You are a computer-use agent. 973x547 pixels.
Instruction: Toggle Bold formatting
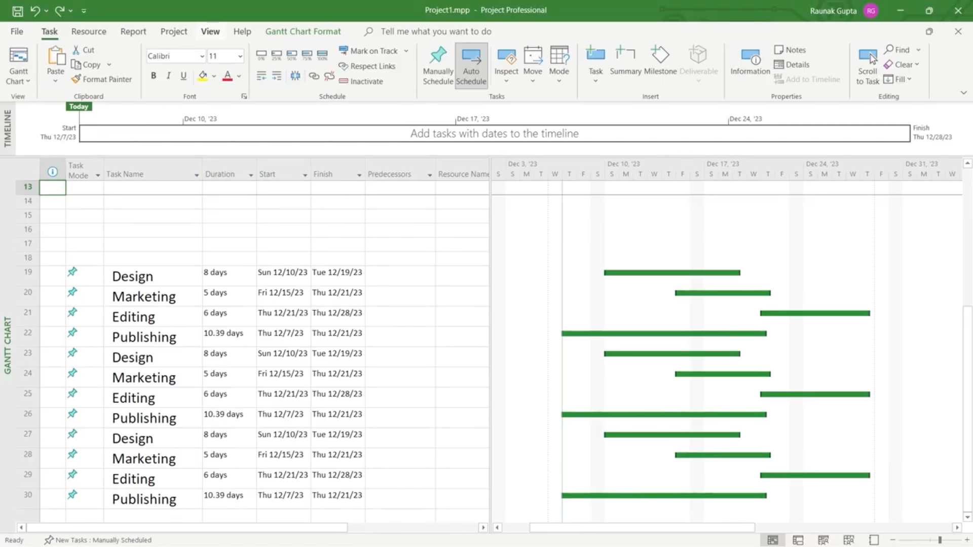coord(153,76)
